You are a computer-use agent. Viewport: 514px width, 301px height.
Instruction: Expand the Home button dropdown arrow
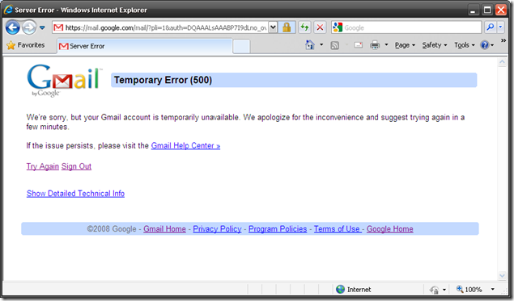[321, 44]
